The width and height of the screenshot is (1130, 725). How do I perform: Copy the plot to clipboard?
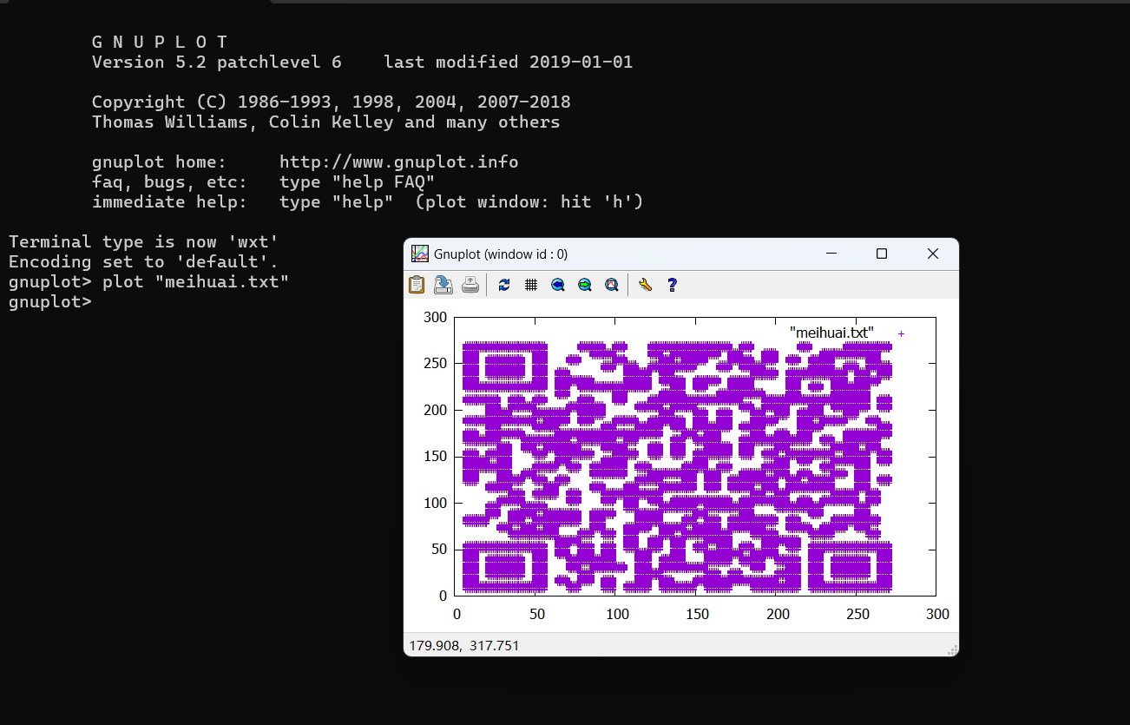tap(417, 284)
